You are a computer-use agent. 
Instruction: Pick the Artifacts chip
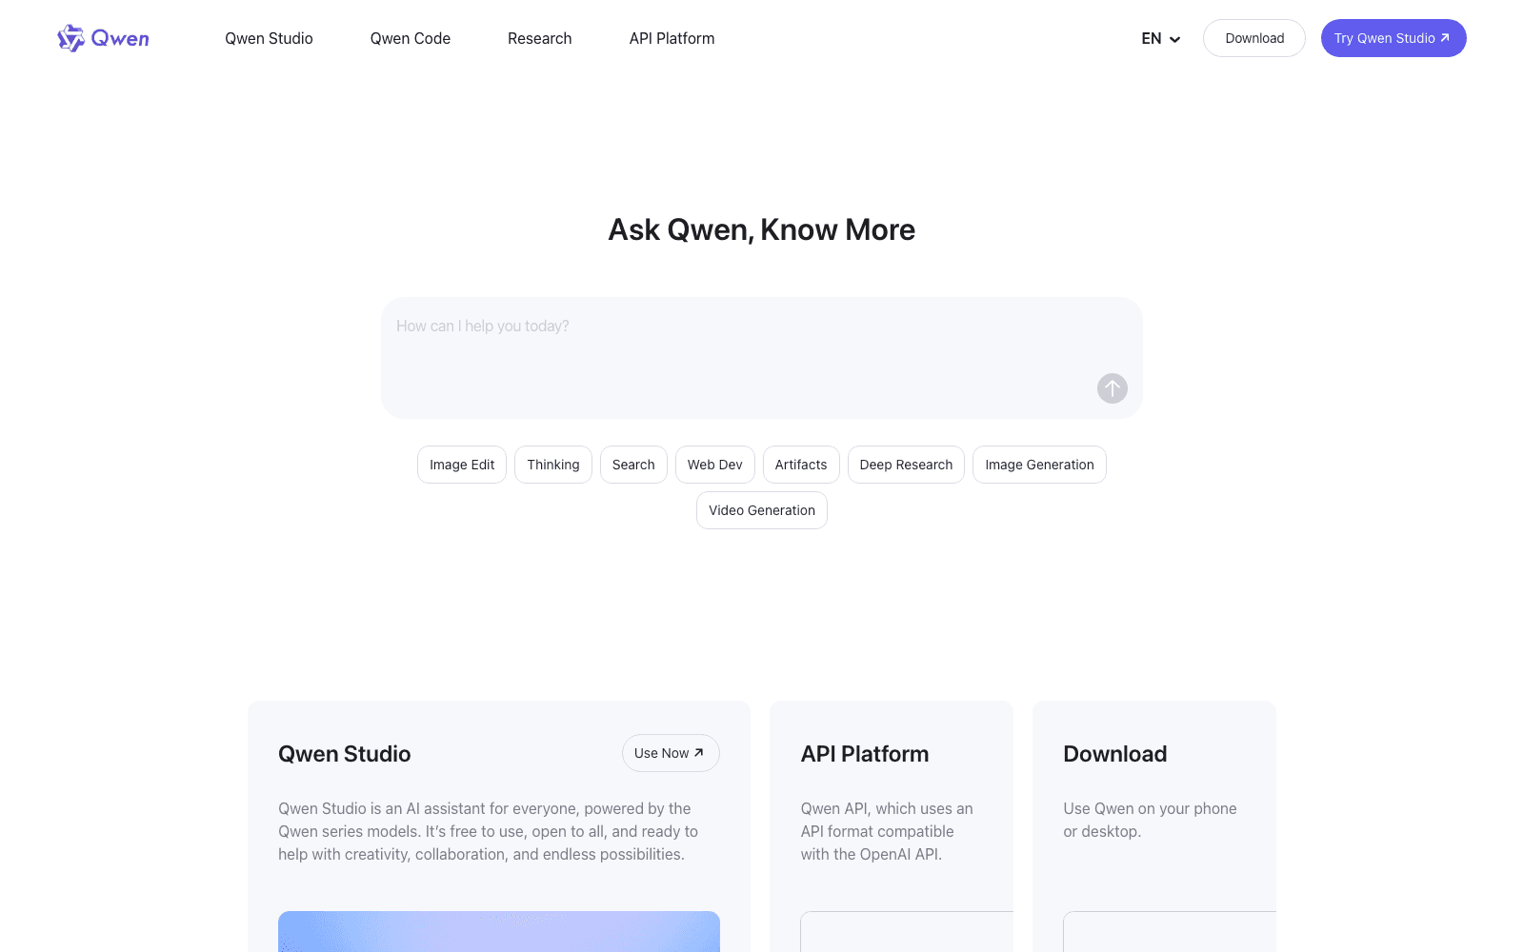pos(801,465)
